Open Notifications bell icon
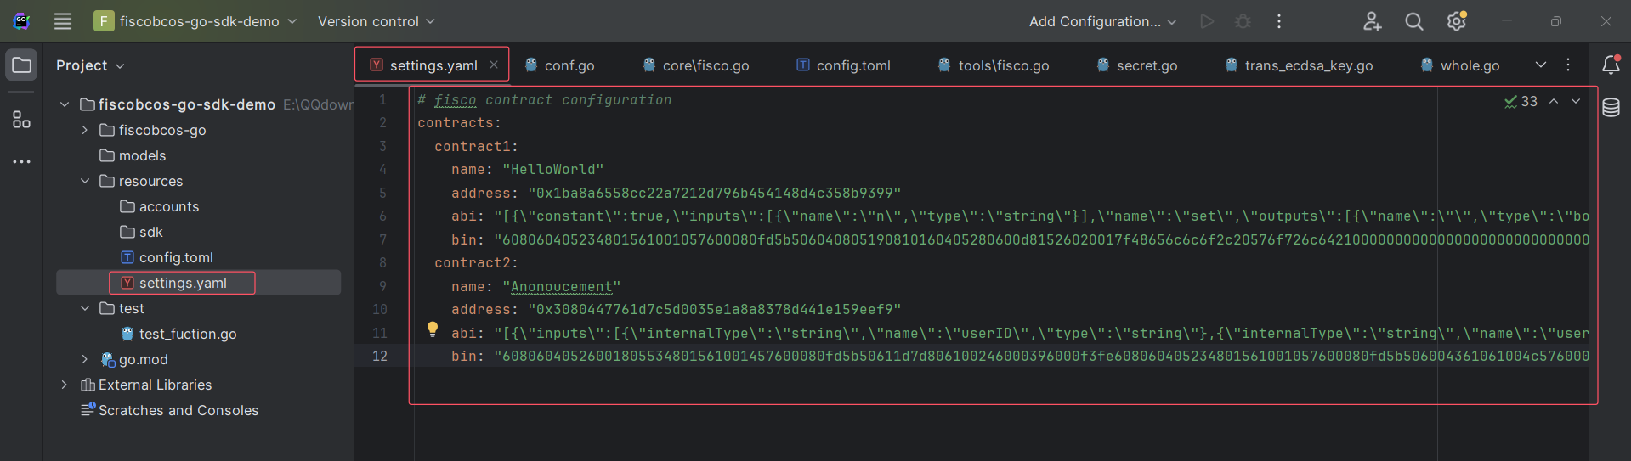This screenshot has height=461, width=1631. [1611, 65]
